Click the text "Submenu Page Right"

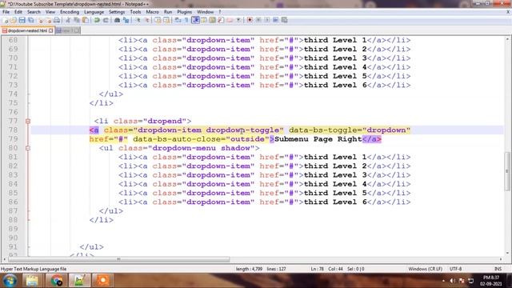click(x=318, y=139)
